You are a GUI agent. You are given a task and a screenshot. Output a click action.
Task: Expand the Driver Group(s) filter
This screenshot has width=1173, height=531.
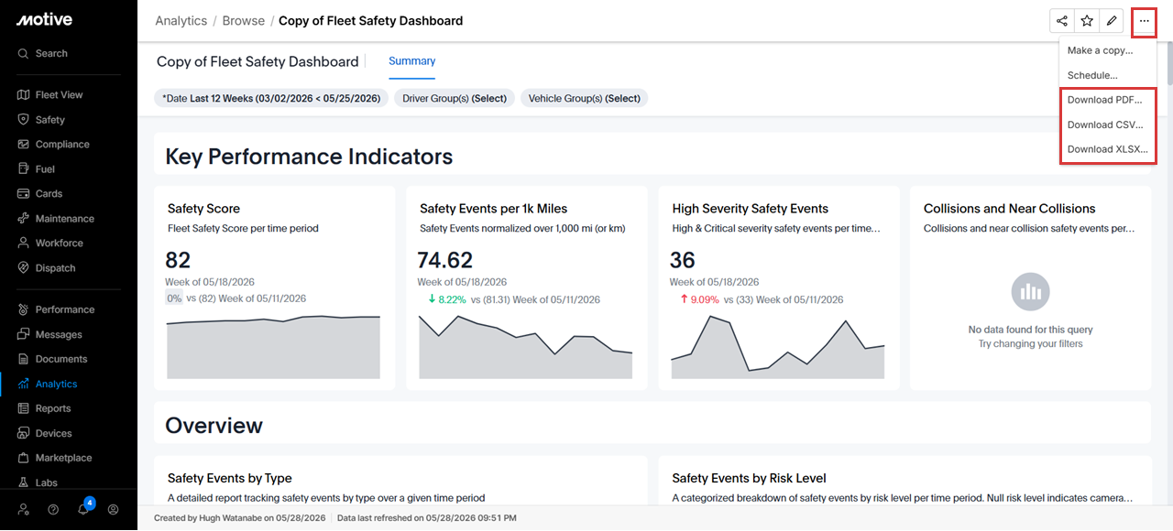pyautogui.click(x=455, y=98)
